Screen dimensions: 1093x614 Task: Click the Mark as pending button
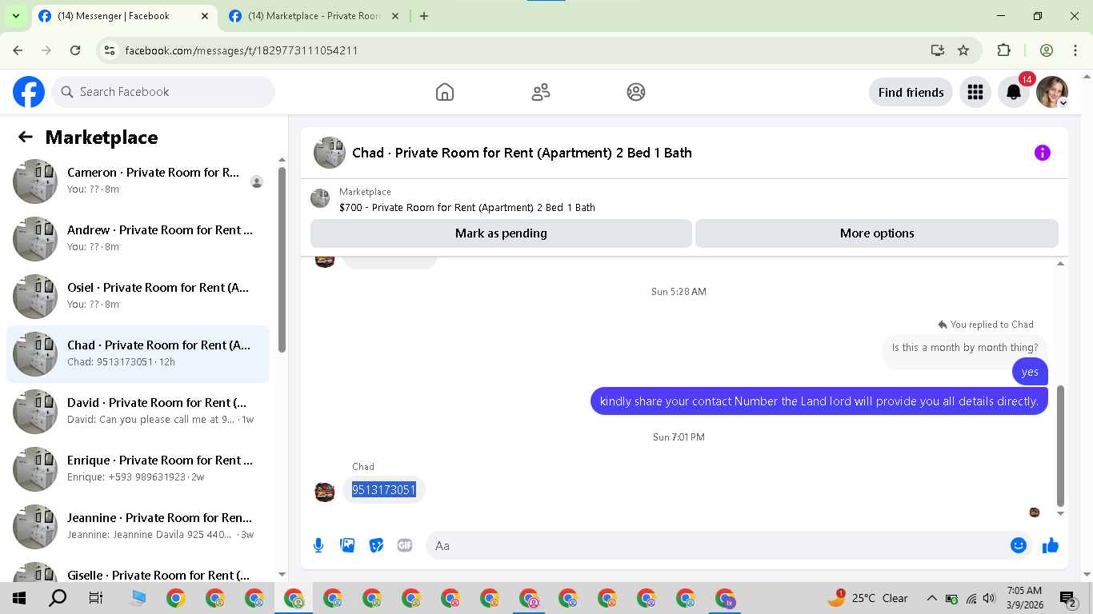tap(501, 233)
